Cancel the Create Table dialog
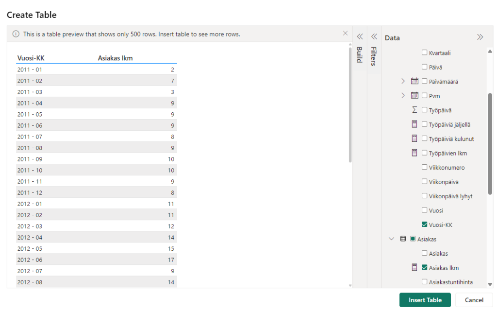The image size is (497, 312). click(474, 300)
